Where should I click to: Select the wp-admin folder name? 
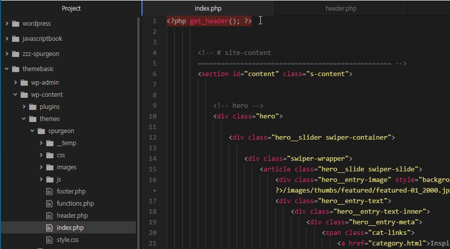pyautogui.click(x=45, y=83)
